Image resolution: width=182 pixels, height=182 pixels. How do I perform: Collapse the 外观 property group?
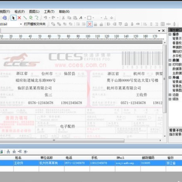click(170, 77)
